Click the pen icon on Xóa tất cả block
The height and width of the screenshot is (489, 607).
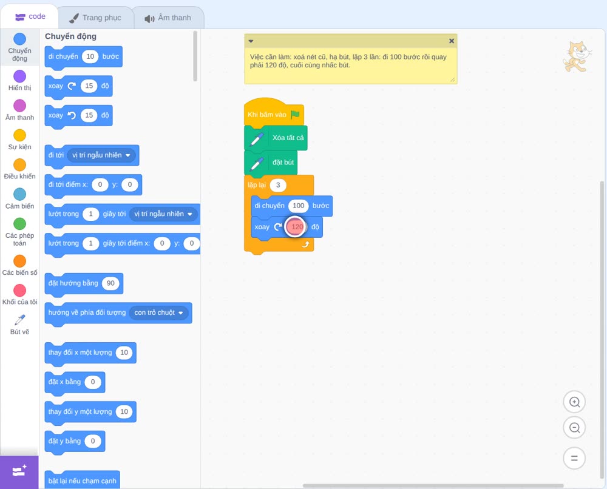point(257,139)
